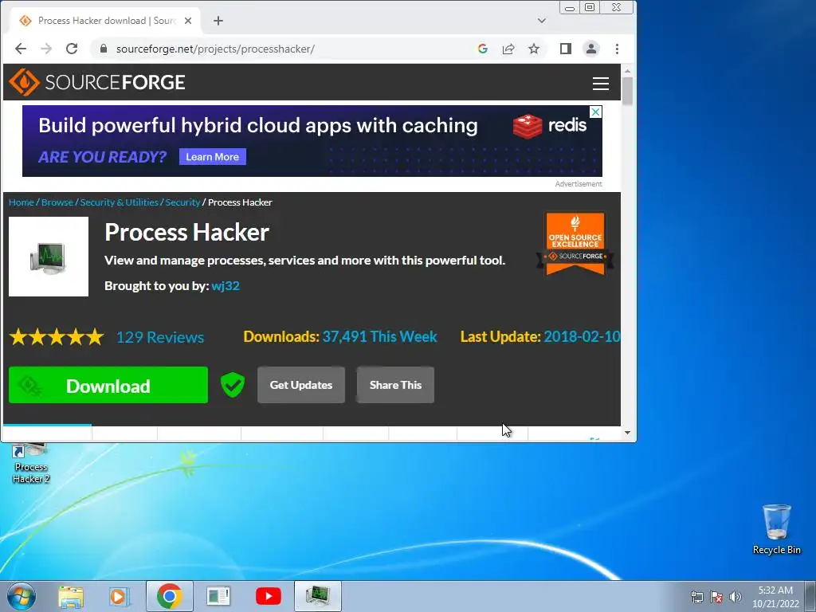Open the Chrome side panel icon
This screenshot has width=816, height=612.
tap(566, 49)
